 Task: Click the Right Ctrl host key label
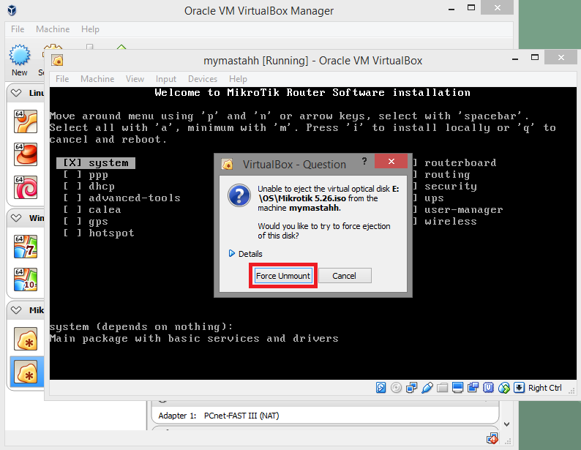coord(544,388)
